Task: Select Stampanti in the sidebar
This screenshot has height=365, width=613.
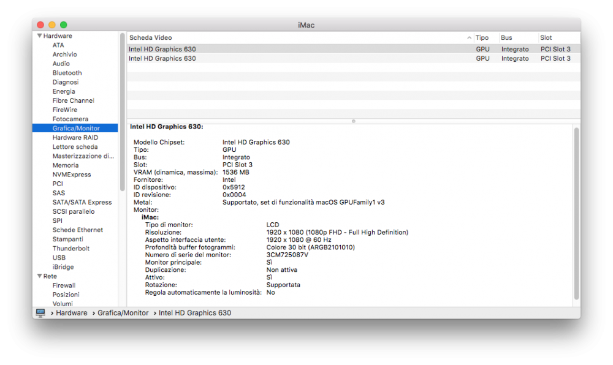Action: (67, 239)
